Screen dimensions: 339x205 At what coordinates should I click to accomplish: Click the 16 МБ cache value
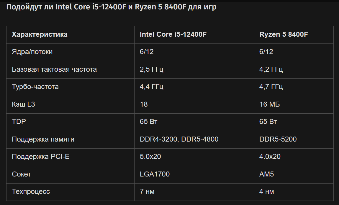[x=269, y=104]
